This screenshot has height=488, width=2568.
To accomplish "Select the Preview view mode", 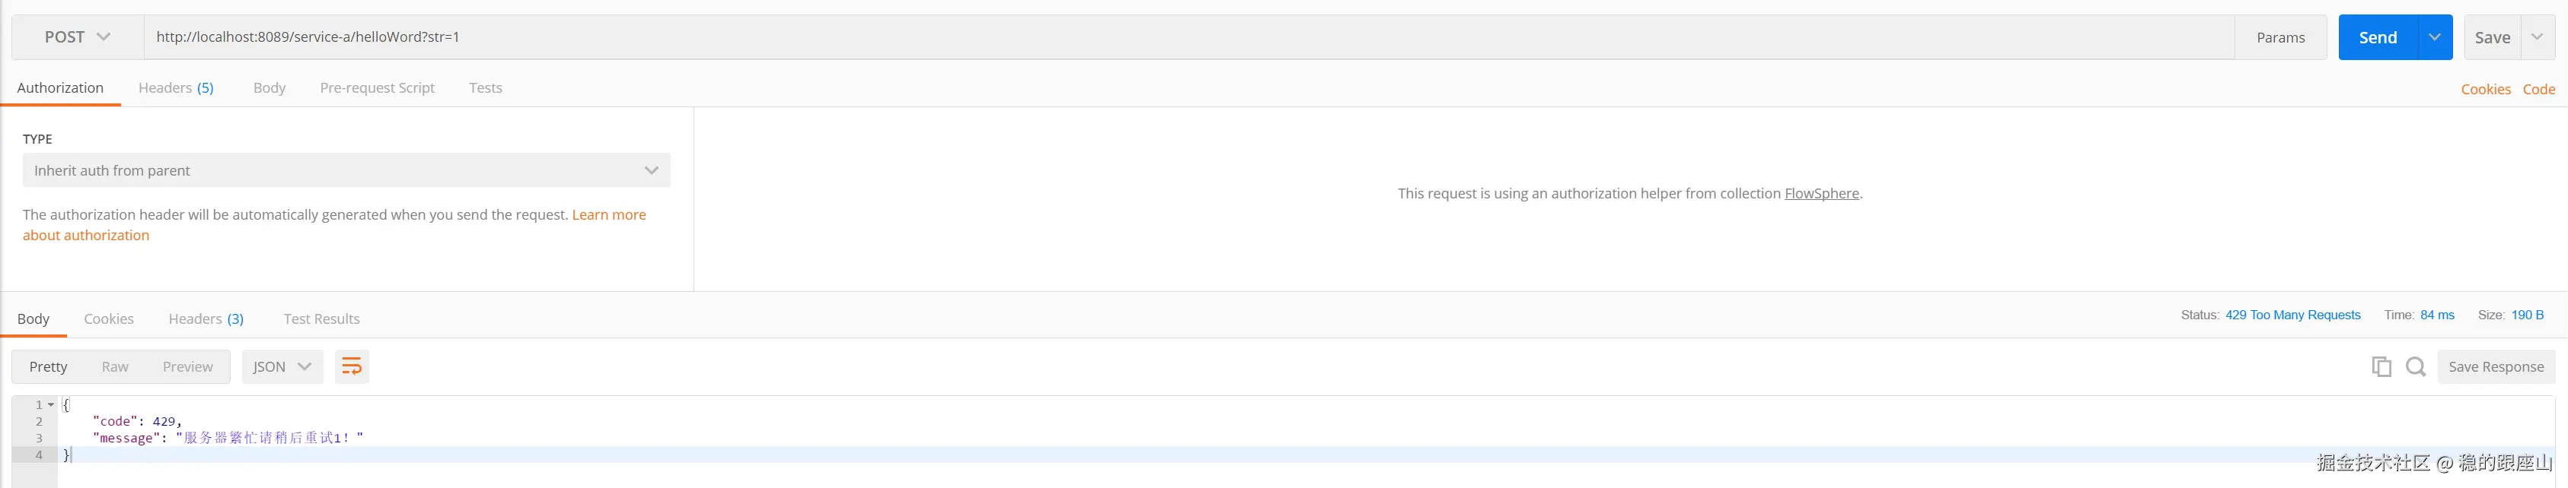I will (x=187, y=366).
